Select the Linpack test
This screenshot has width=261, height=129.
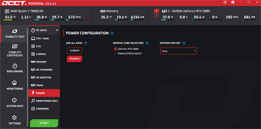click(x=44, y=54)
